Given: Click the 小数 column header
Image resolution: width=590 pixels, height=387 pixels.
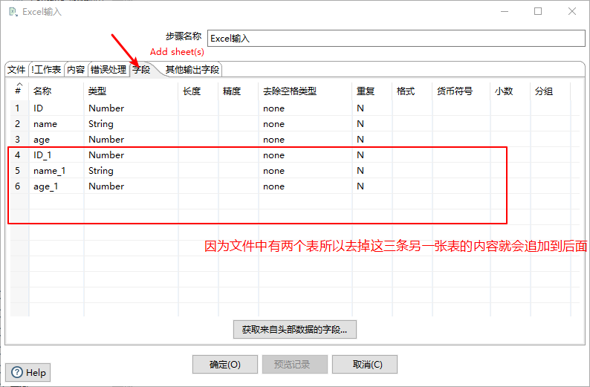Looking at the screenshot, I should 510,91.
